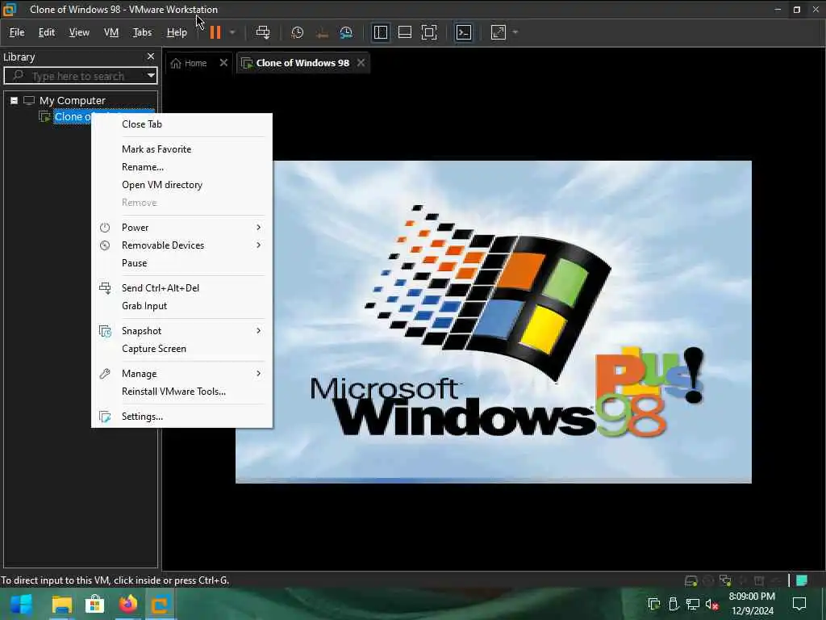Toggle the library sidebar view button
Screen dimensions: 826x620
tap(381, 32)
